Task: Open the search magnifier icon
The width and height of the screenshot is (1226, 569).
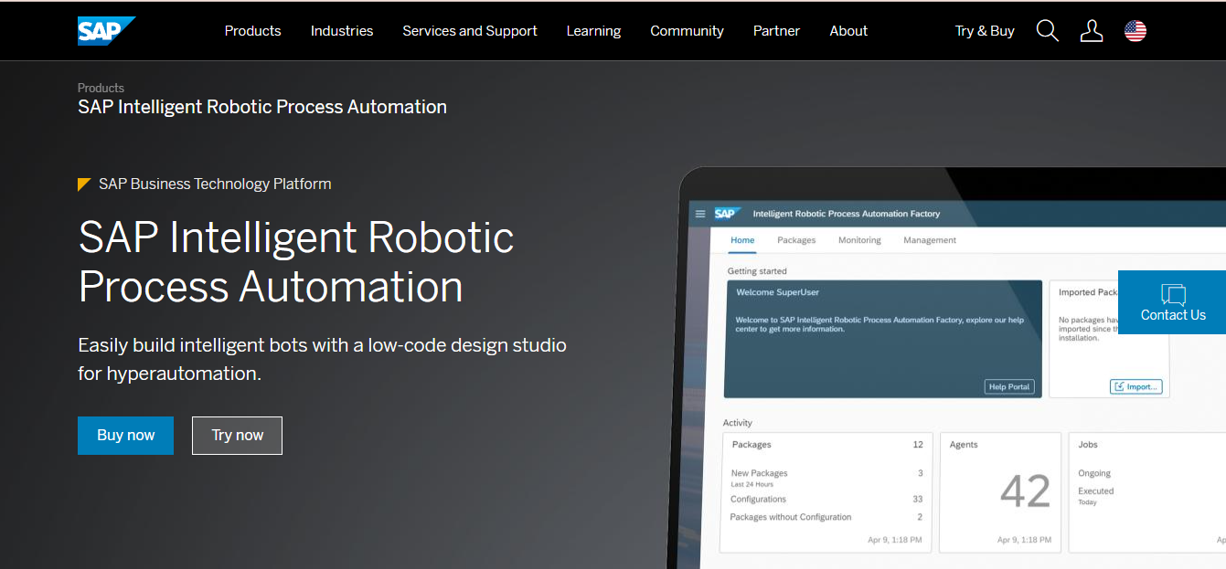Action: coord(1048,31)
